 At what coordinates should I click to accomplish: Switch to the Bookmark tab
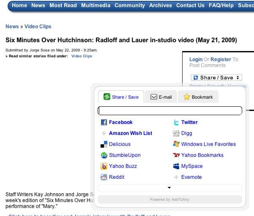198,97
